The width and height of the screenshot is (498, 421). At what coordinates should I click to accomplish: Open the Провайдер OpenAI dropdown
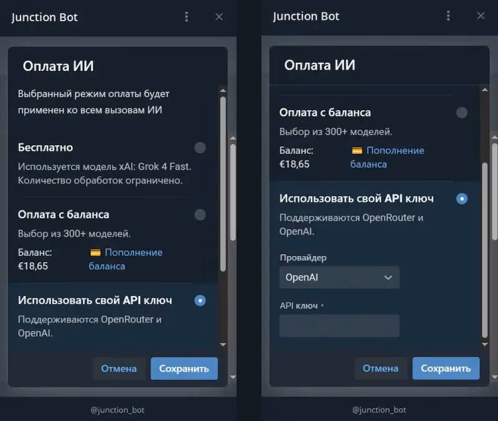[x=339, y=277]
